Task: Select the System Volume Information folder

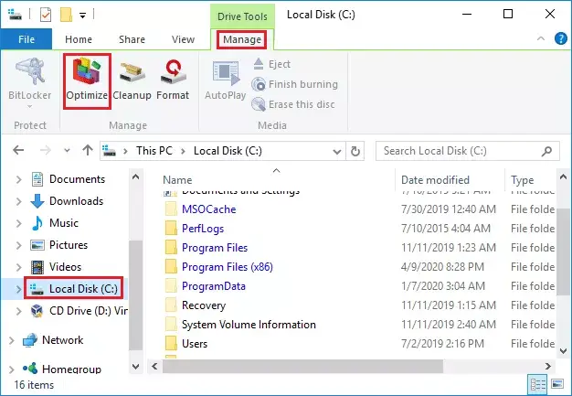Action: [x=249, y=325]
